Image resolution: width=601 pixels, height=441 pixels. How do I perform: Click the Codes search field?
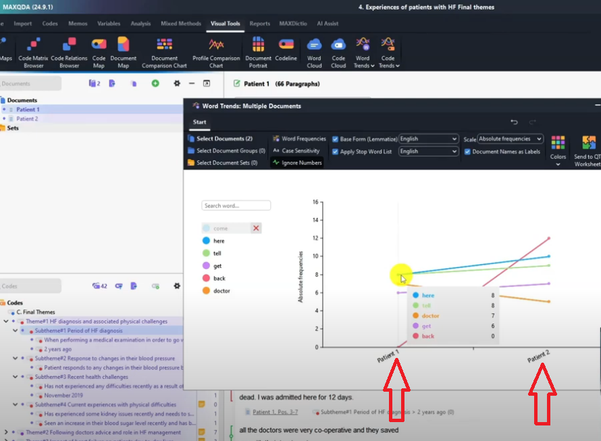coord(30,286)
